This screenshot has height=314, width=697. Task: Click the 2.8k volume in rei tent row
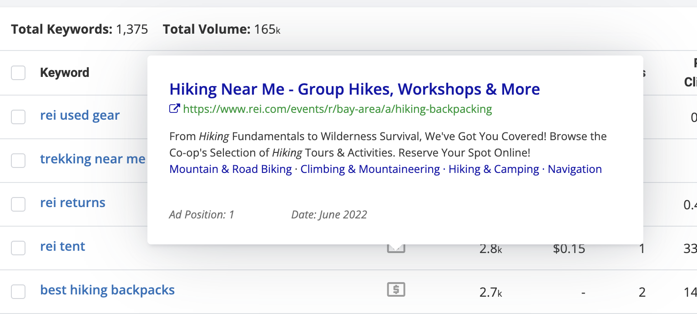click(491, 248)
